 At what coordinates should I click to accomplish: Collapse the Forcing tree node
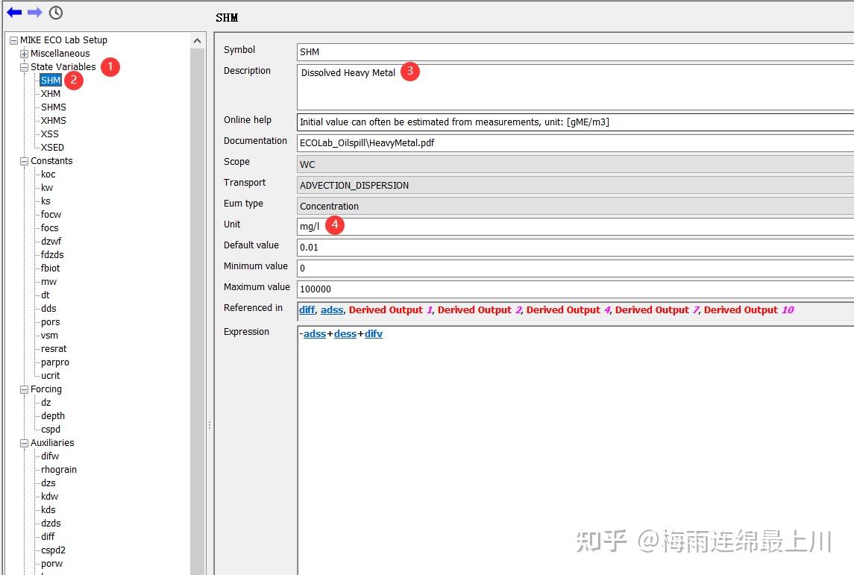[24, 390]
